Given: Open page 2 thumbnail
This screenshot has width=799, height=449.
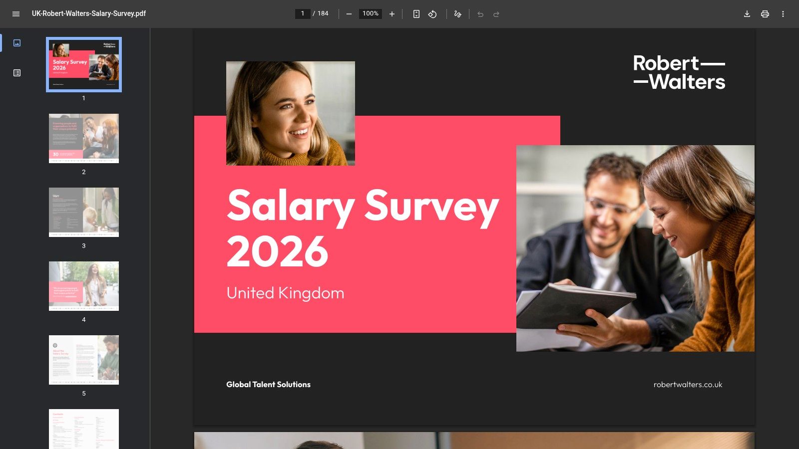Looking at the screenshot, I should click(x=84, y=138).
